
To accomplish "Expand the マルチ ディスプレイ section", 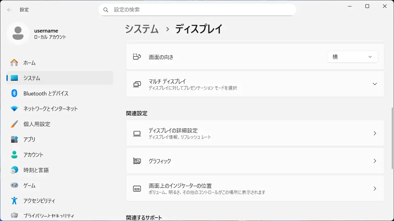I will [375, 84].
